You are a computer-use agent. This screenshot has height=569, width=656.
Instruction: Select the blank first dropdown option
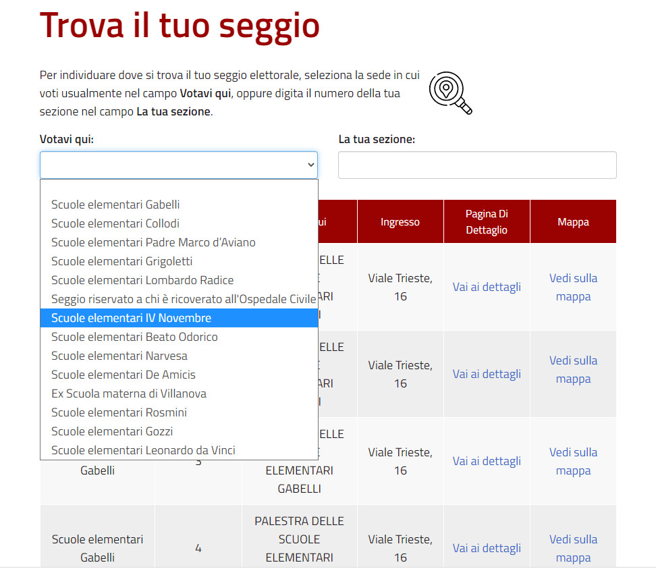coord(179,188)
